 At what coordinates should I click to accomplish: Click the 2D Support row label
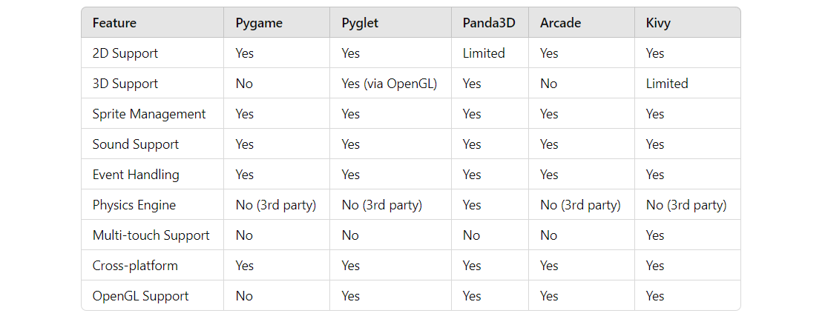click(x=125, y=53)
